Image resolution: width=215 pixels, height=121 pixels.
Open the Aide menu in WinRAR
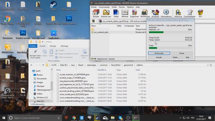coord(138,7)
